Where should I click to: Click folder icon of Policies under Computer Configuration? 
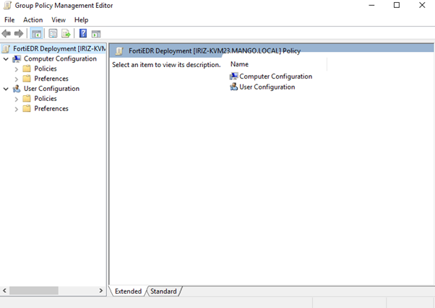point(27,69)
